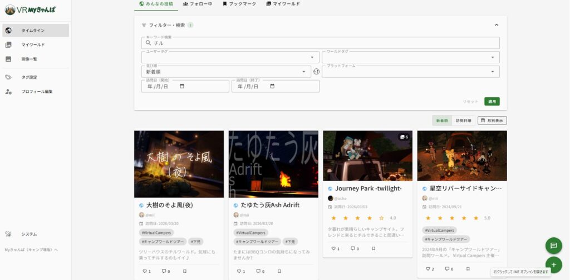The height and width of the screenshot is (280, 570).
Task: Bookmark the Journey Park -twilight- post
Action: tap(374, 248)
